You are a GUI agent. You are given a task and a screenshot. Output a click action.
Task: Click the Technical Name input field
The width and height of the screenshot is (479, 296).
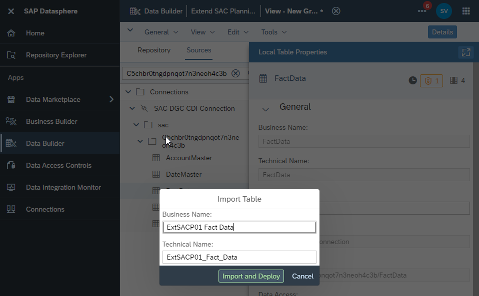click(x=239, y=257)
